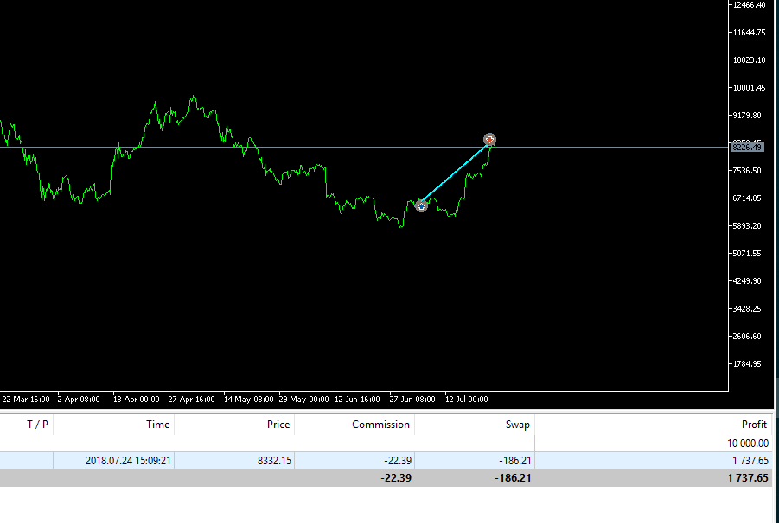Click the blue buy entry marker

pos(421,205)
